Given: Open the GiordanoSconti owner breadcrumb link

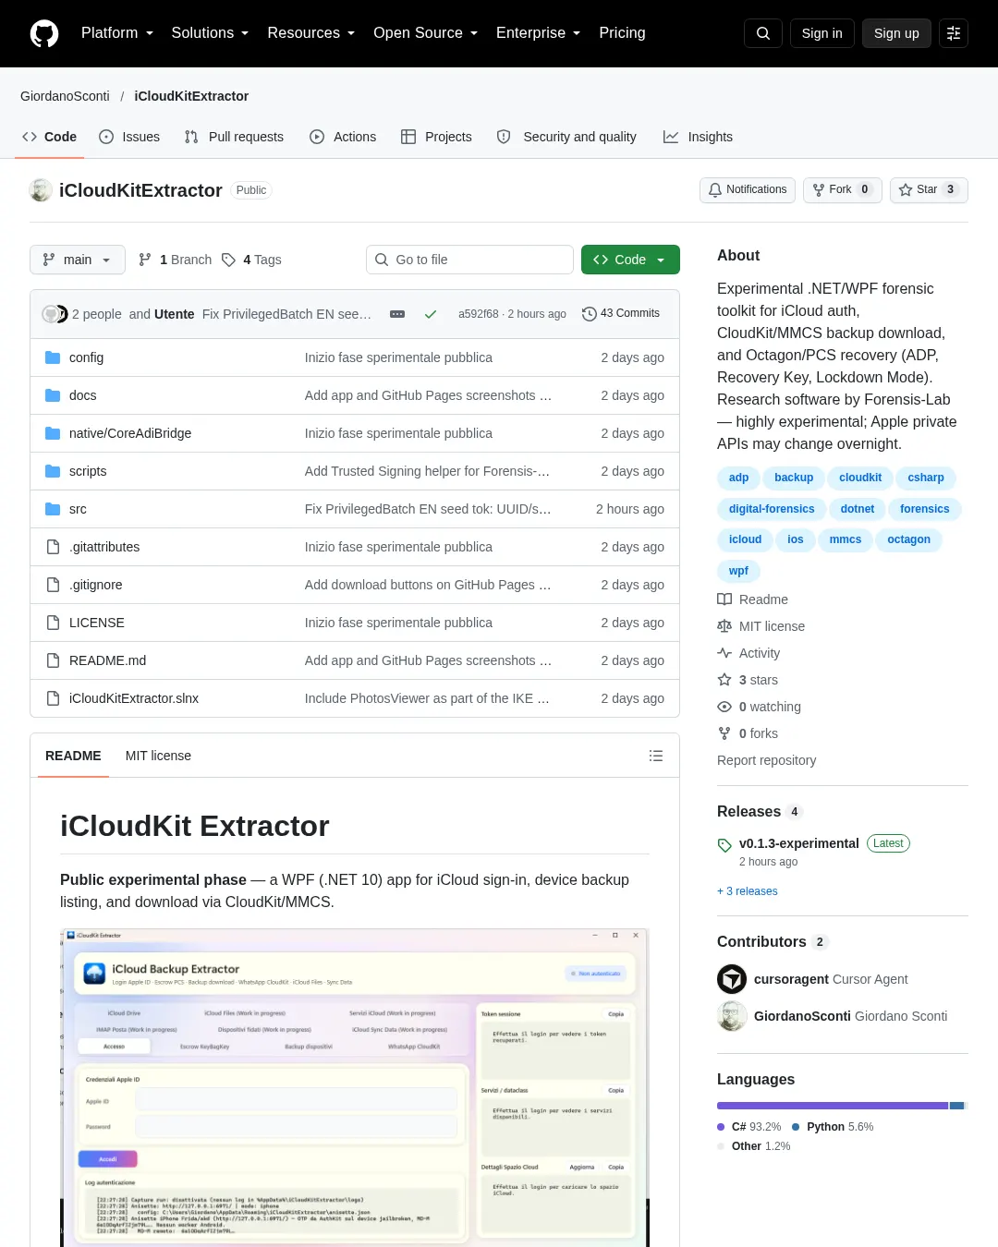Looking at the screenshot, I should coord(65,96).
